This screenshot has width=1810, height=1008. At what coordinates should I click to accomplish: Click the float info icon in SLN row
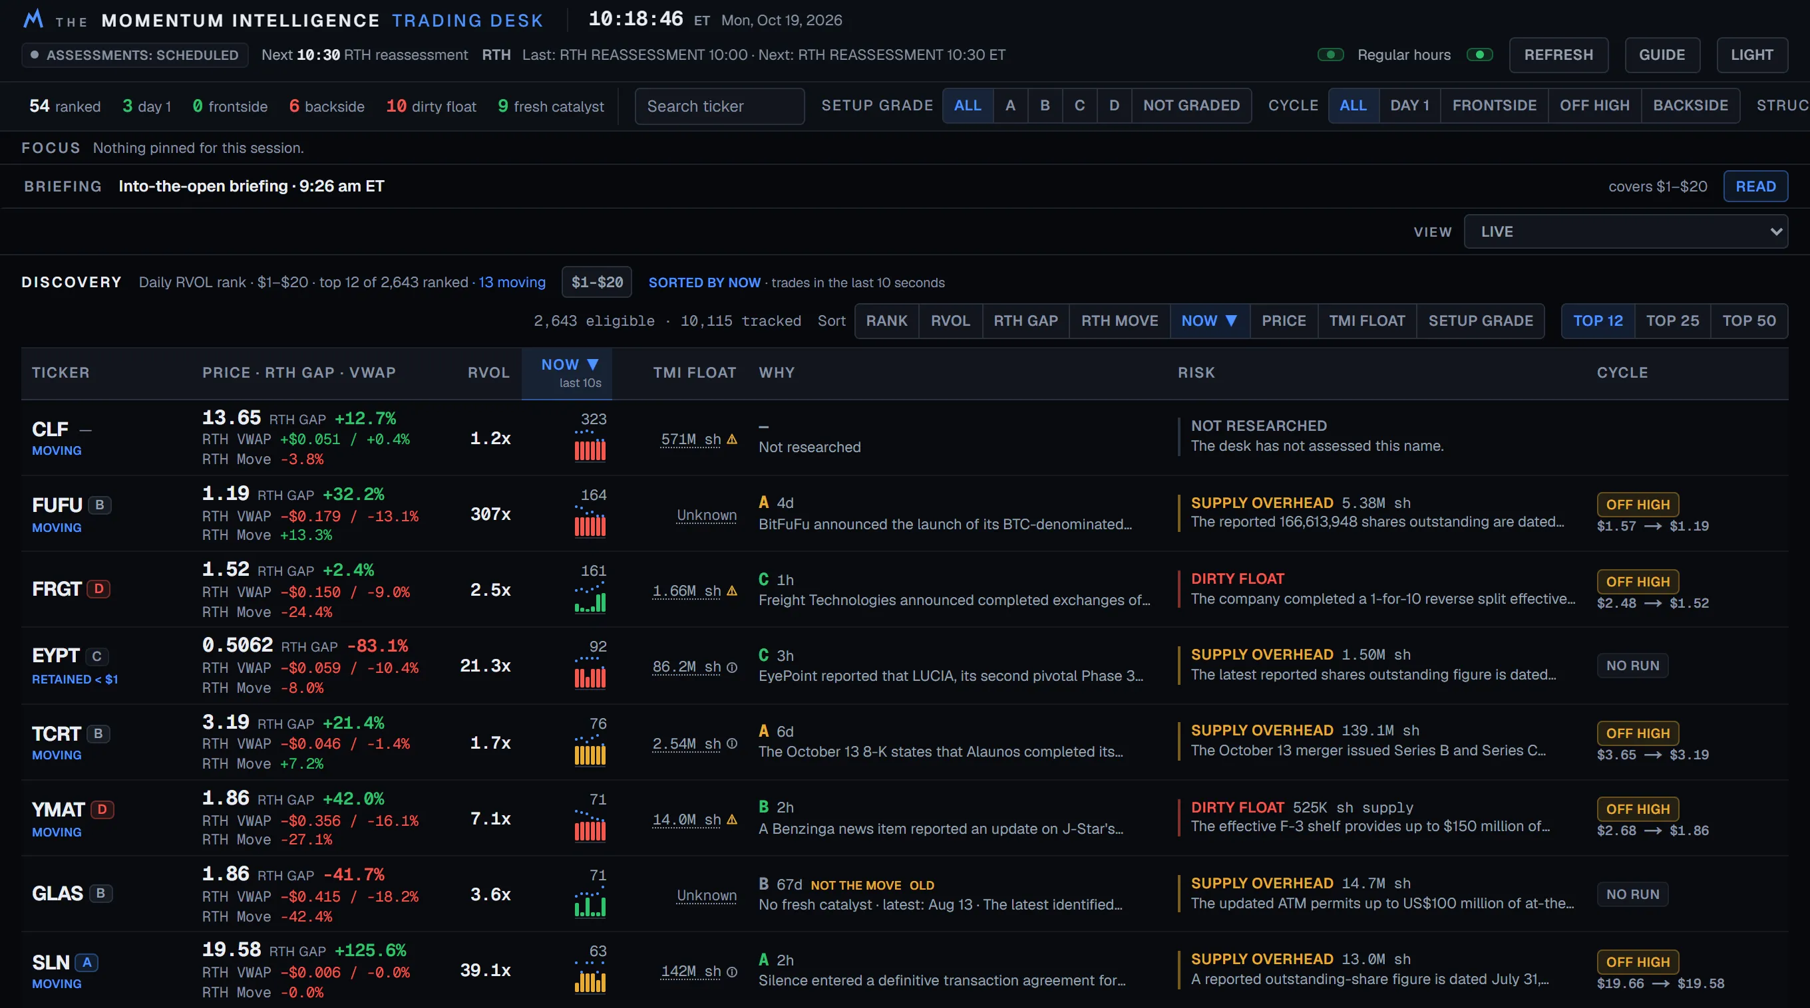pyautogui.click(x=731, y=971)
